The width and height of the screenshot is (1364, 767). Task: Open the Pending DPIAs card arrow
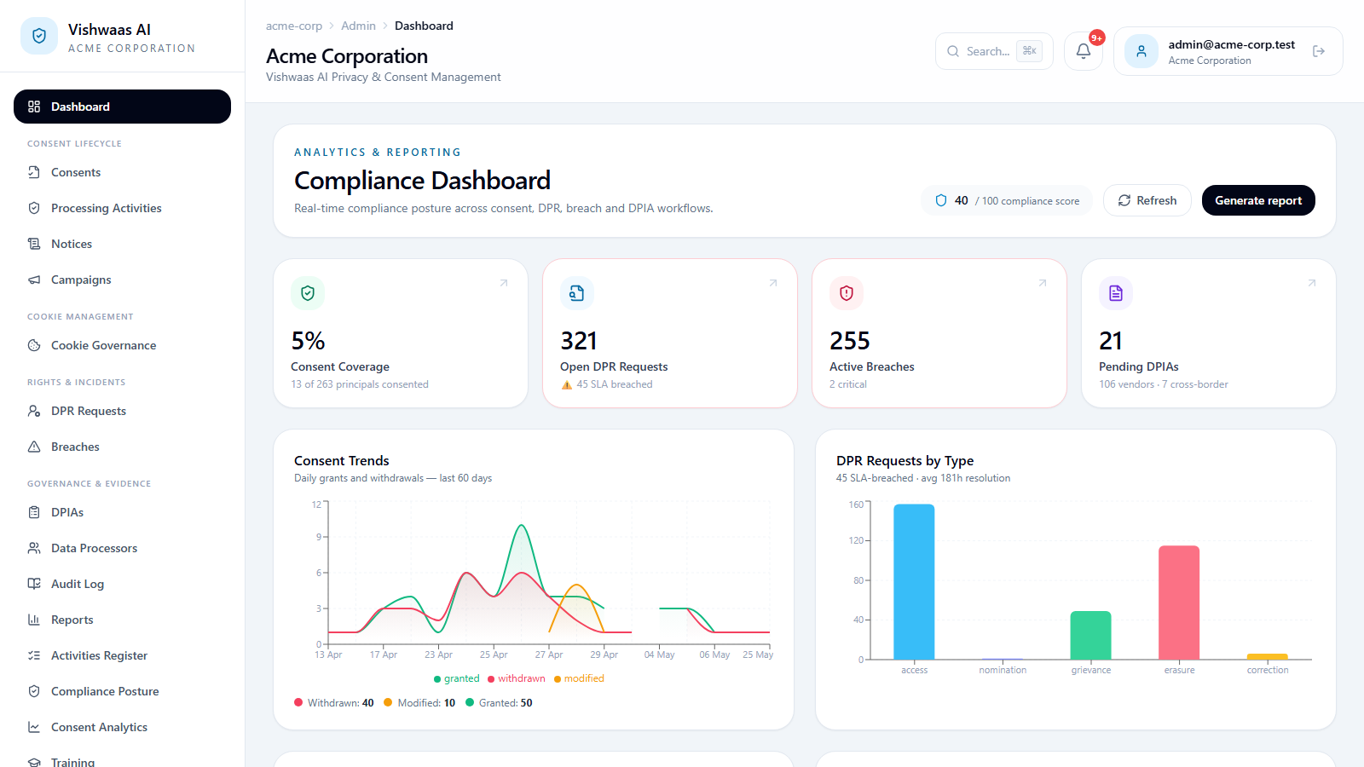click(x=1312, y=283)
